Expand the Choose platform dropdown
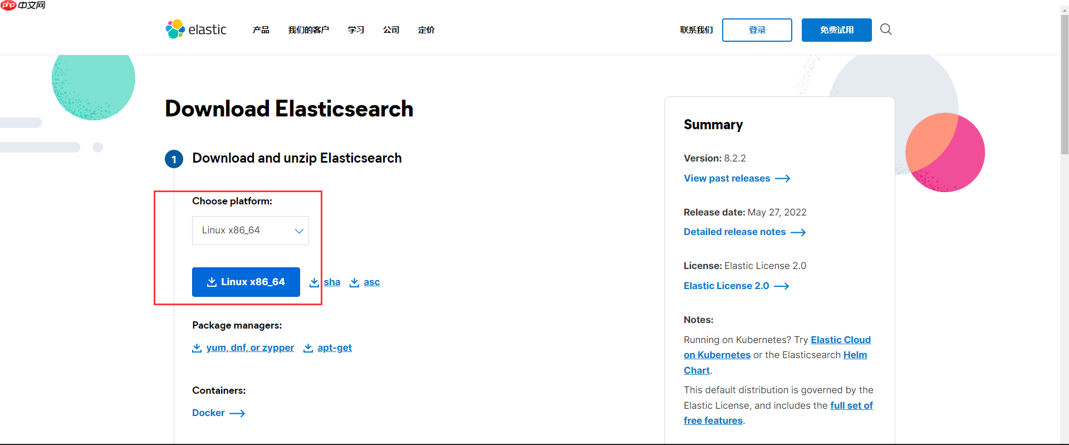The image size is (1069, 445). (x=251, y=231)
